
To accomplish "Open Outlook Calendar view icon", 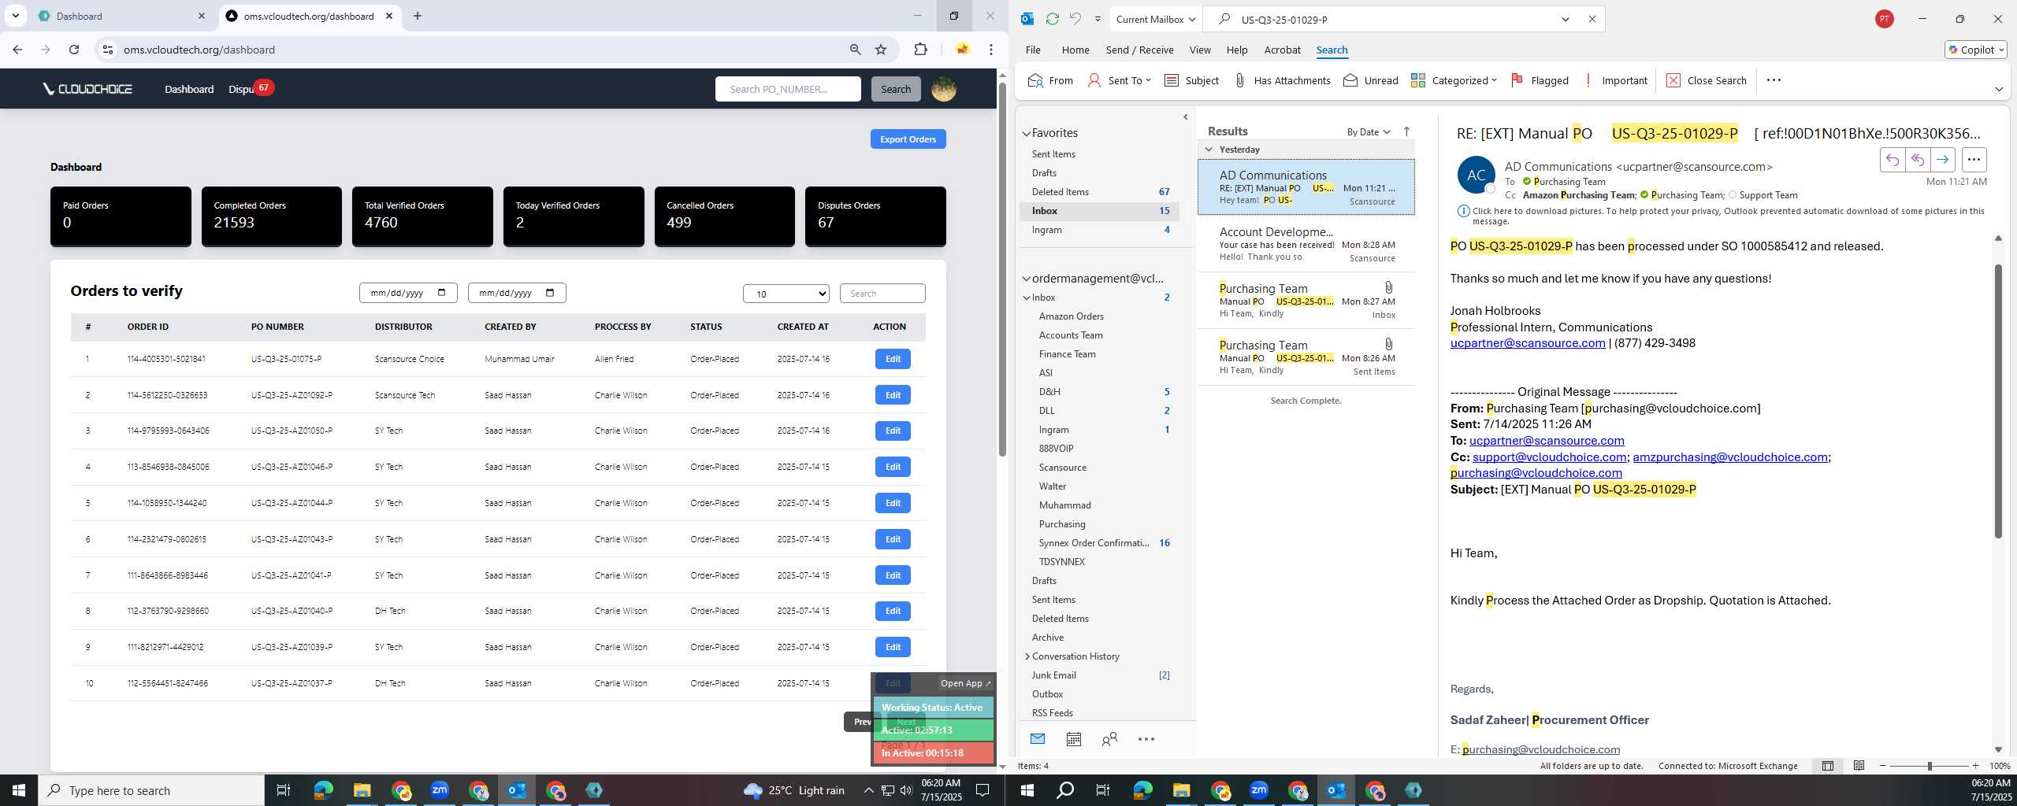I will 1073,739.
